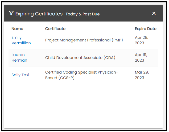Click the Apr 28, 2023 expire date
Image resolution: width=169 pixels, height=132 pixels.
[141, 40]
